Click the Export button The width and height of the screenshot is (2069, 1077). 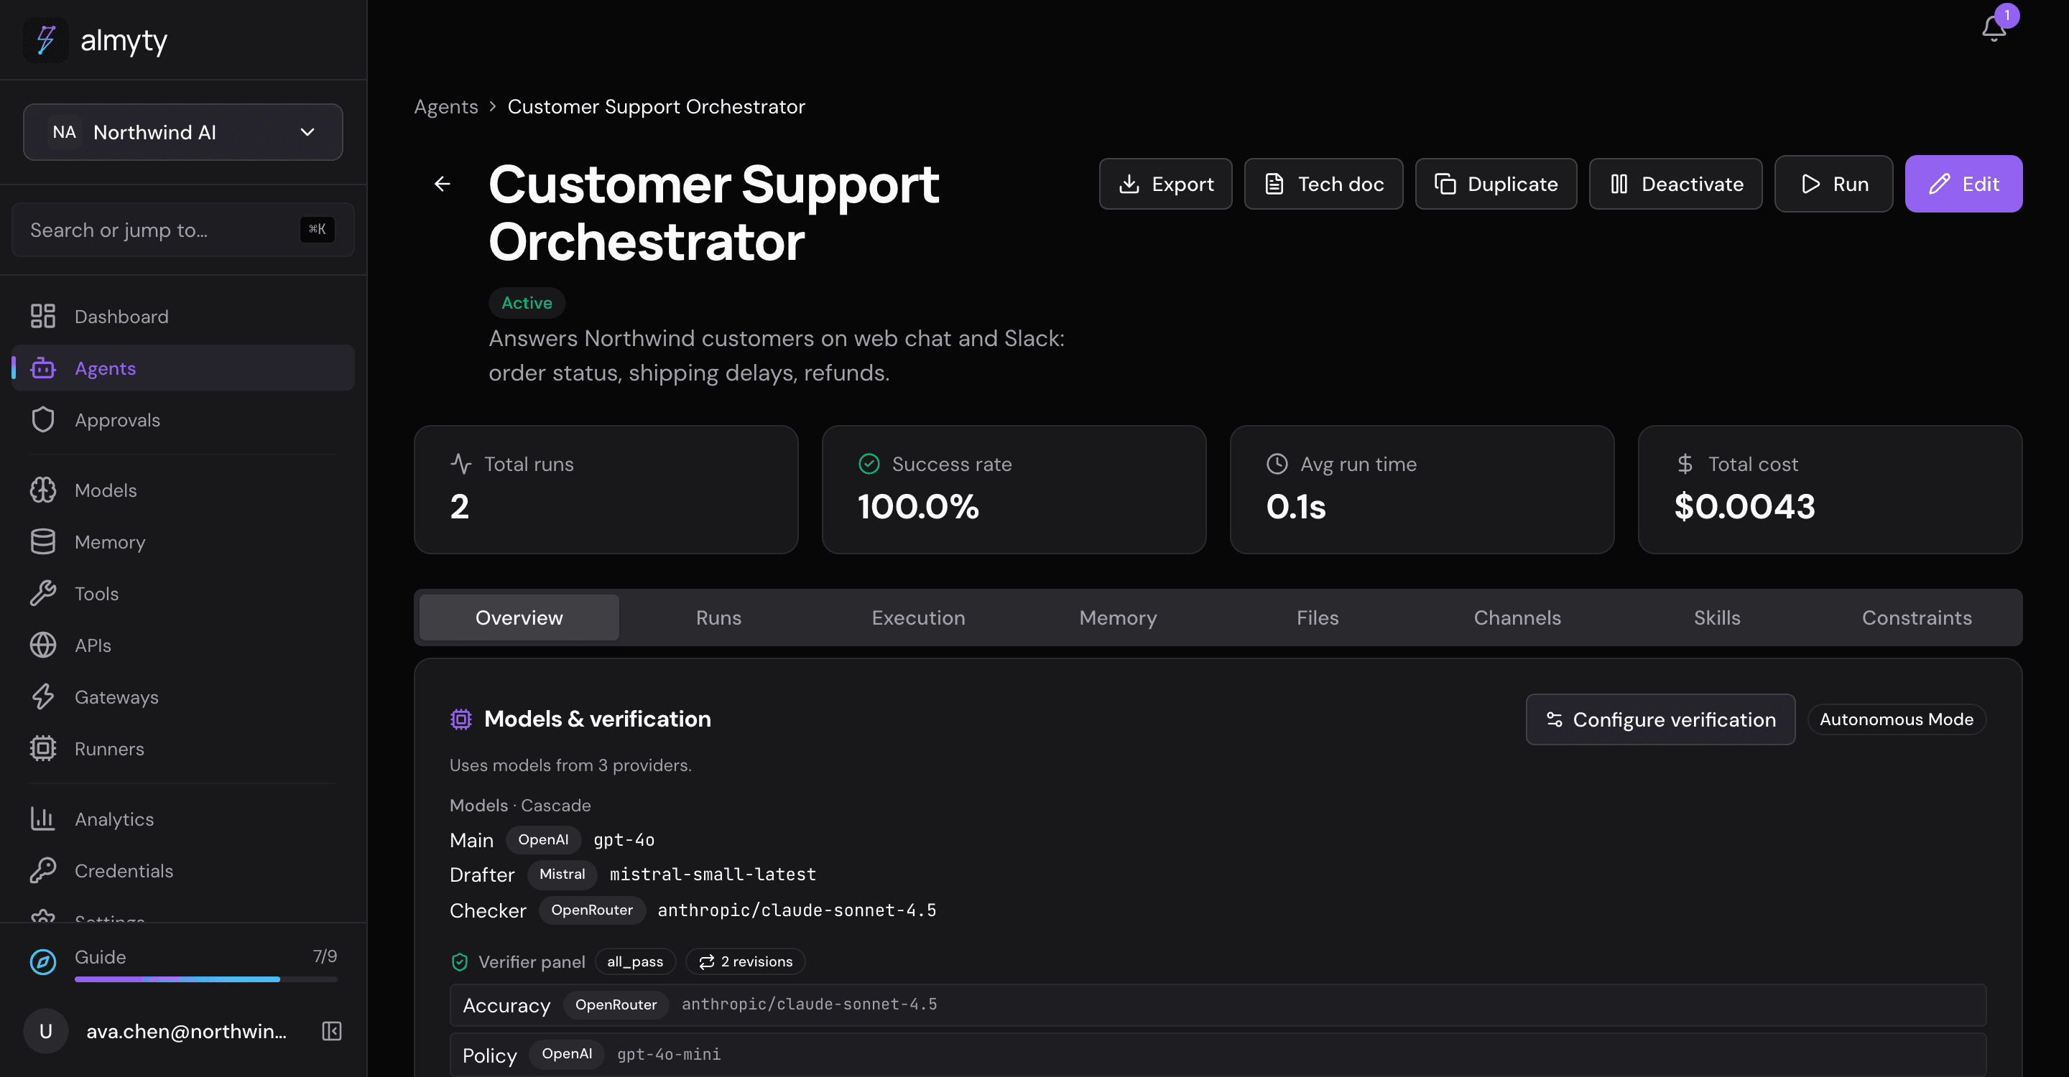[x=1165, y=184]
